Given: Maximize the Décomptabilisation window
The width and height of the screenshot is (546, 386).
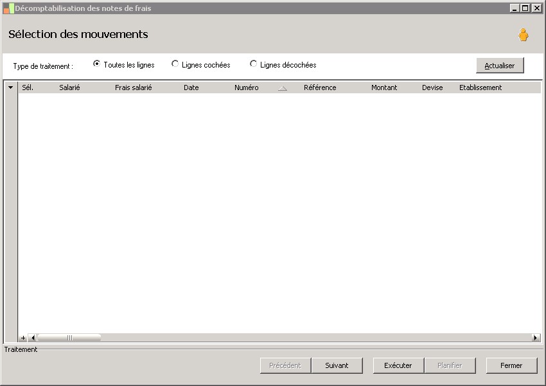Looking at the screenshot, I should tap(525, 8).
